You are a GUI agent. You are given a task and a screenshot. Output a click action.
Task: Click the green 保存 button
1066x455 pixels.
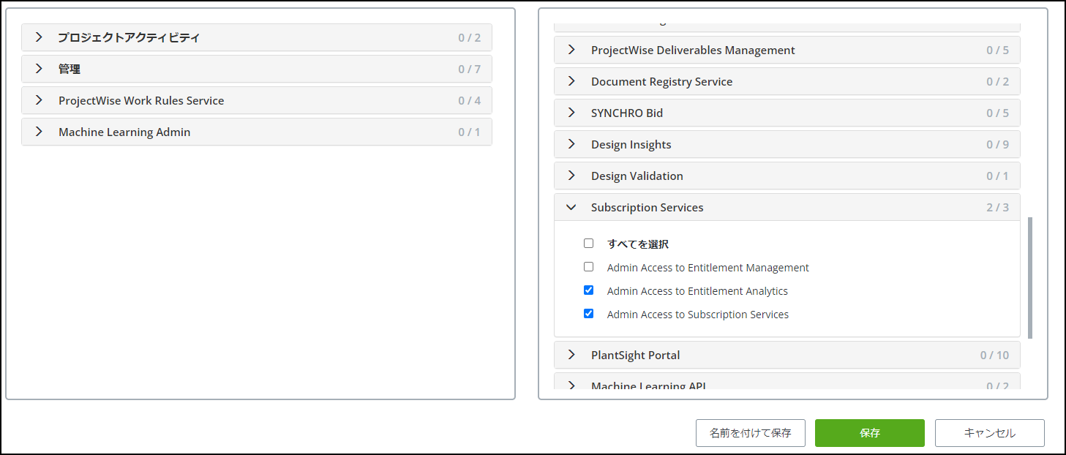click(x=869, y=433)
